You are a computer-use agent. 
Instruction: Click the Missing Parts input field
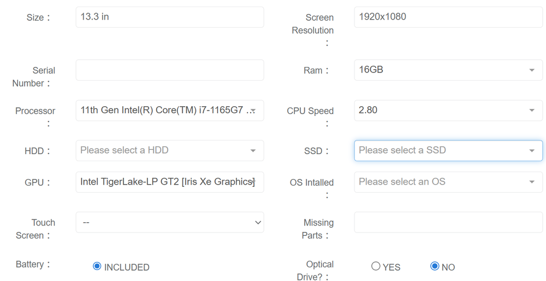click(448, 222)
